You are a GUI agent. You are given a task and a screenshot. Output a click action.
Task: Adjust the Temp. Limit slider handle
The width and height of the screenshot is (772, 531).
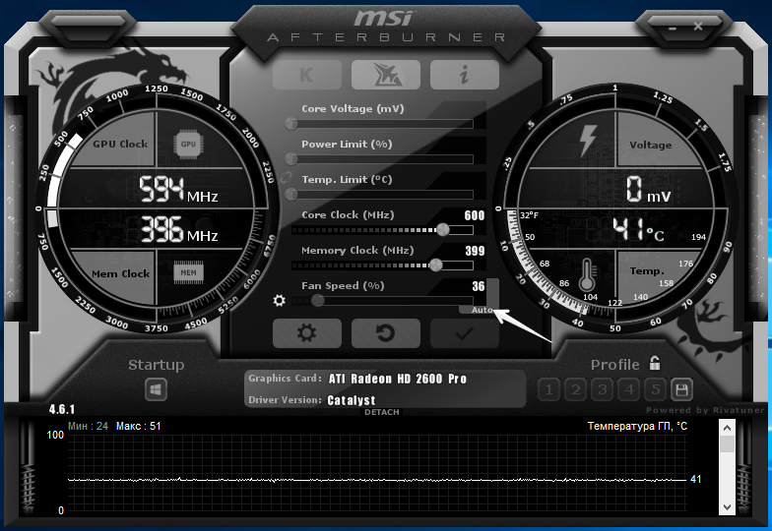coord(291,195)
